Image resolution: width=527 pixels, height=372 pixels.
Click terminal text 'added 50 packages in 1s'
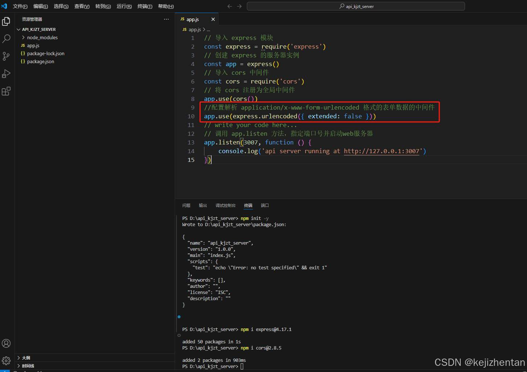point(211,342)
